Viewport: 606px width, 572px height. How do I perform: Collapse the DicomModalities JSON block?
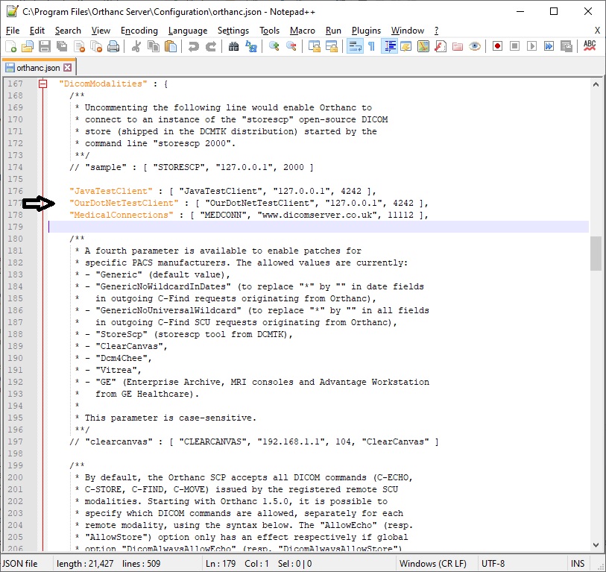pyautogui.click(x=42, y=84)
